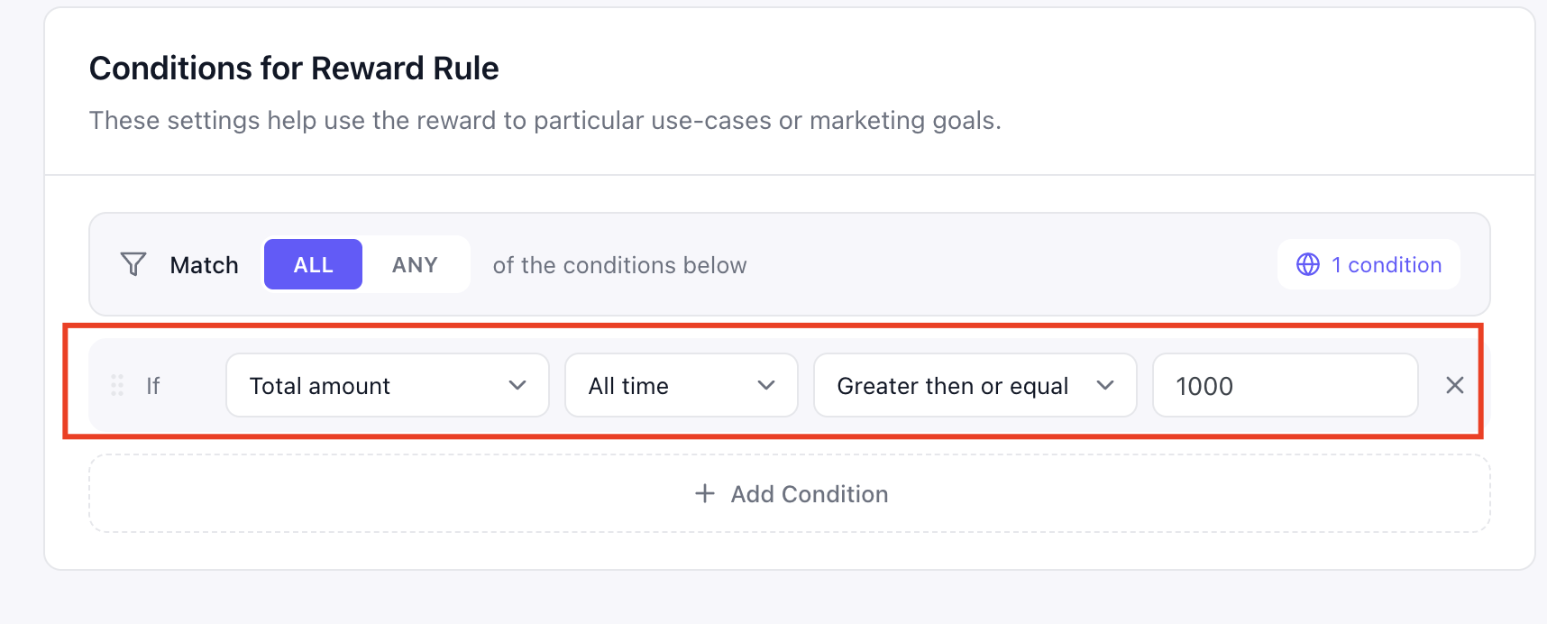Click the Conditions for Reward Rule heading

click(x=294, y=69)
